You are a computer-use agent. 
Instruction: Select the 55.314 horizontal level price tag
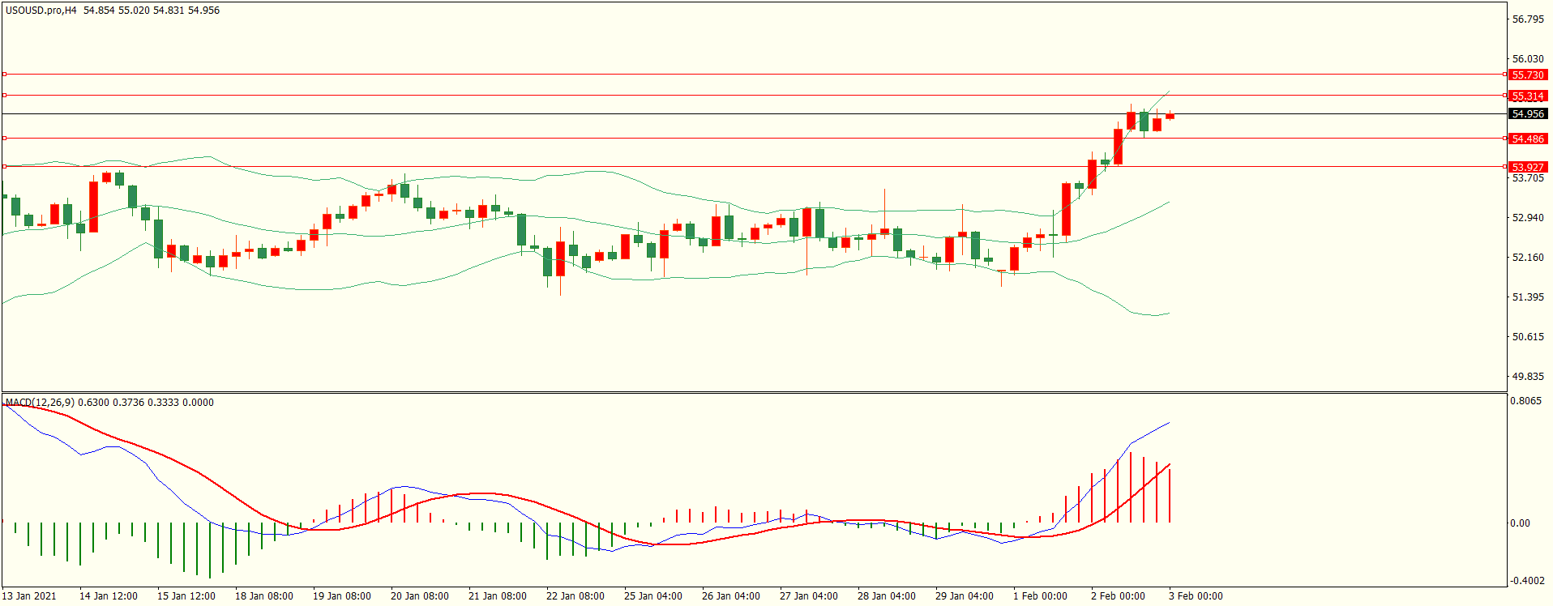1528,96
